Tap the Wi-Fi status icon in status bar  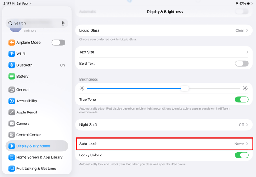(237, 3)
